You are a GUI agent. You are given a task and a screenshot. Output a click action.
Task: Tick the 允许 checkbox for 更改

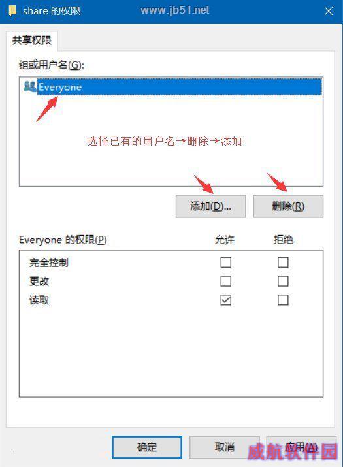tap(225, 281)
